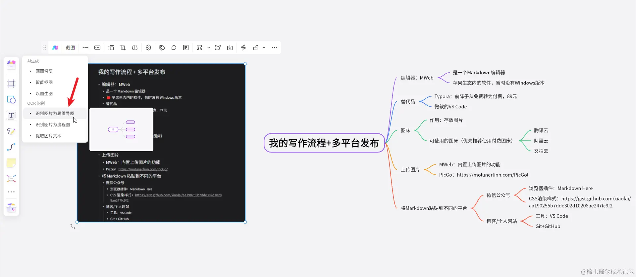Click the AI image generation icon

tap(199, 48)
